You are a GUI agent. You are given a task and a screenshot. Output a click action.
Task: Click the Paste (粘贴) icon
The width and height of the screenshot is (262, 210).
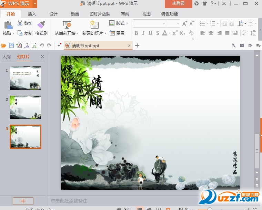(x=8, y=25)
